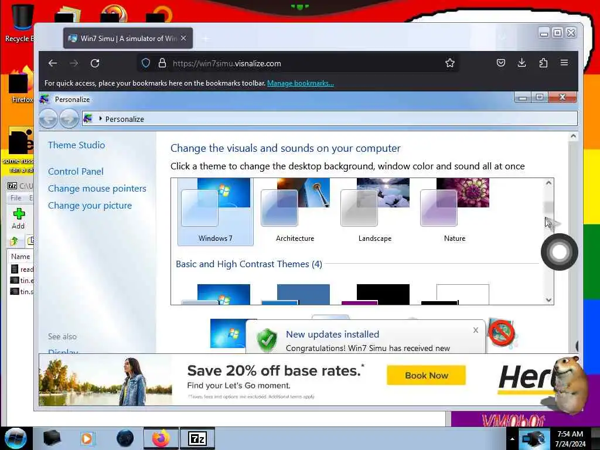Viewport: 600px width, 450px height.
Task: Select the Architecture theme thumbnail
Action: (x=295, y=212)
